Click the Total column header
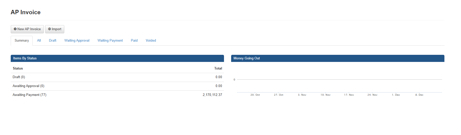461x135 pixels. (218, 69)
